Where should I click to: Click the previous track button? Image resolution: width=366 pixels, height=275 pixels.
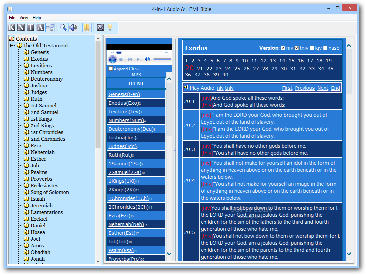130,59
